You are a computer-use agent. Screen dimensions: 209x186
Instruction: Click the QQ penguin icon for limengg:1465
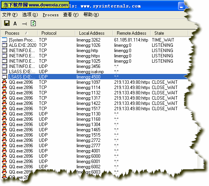(5, 130)
